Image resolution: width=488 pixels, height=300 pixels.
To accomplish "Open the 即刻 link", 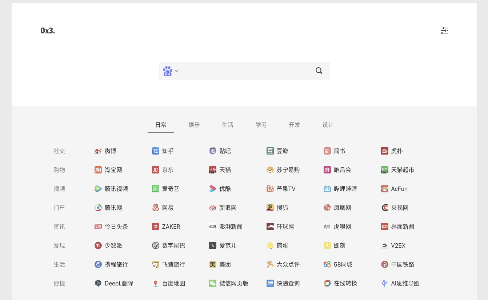I will tap(335, 245).
